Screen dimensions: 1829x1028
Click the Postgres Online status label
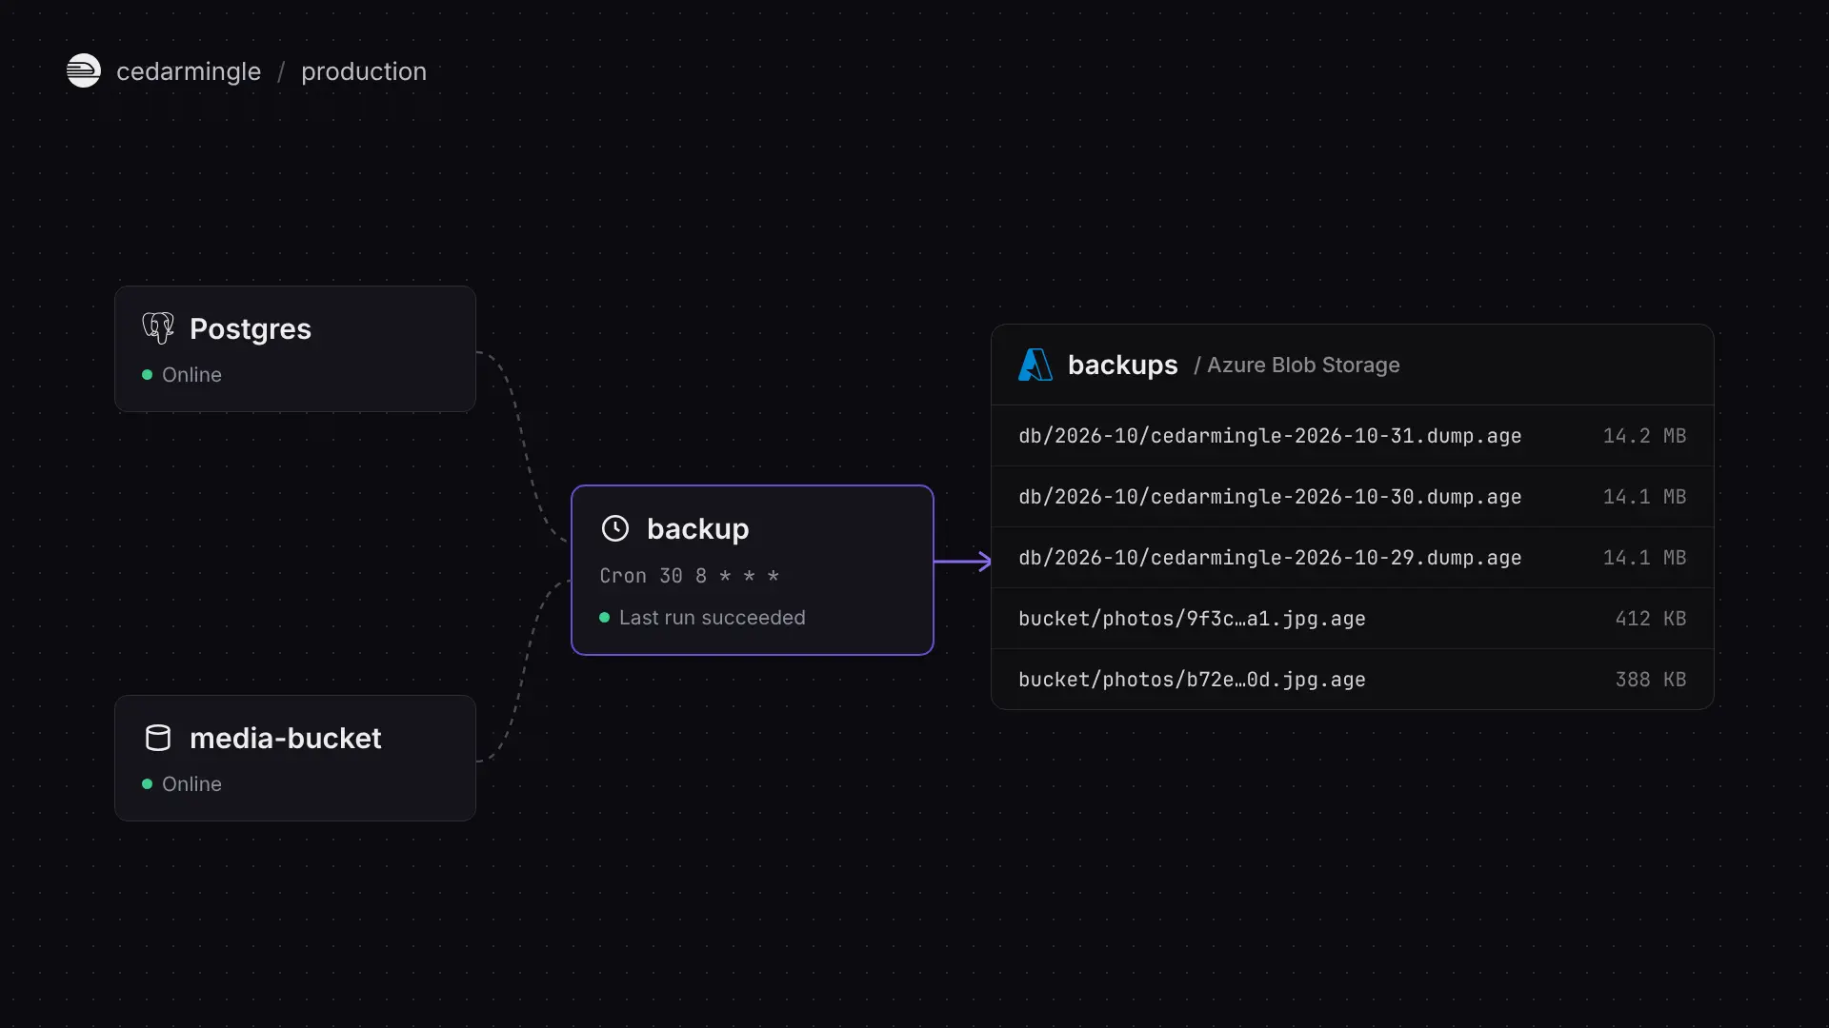(x=191, y=375)
